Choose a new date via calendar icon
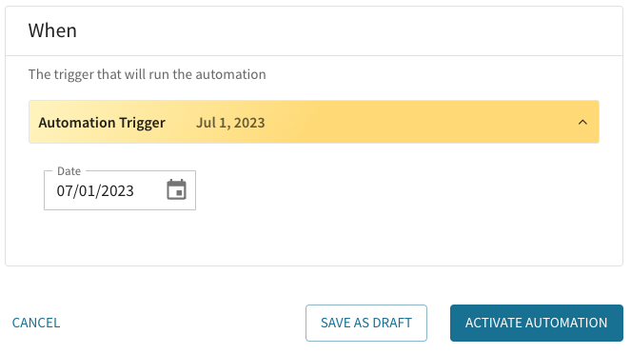 click(x=176, y=189)
